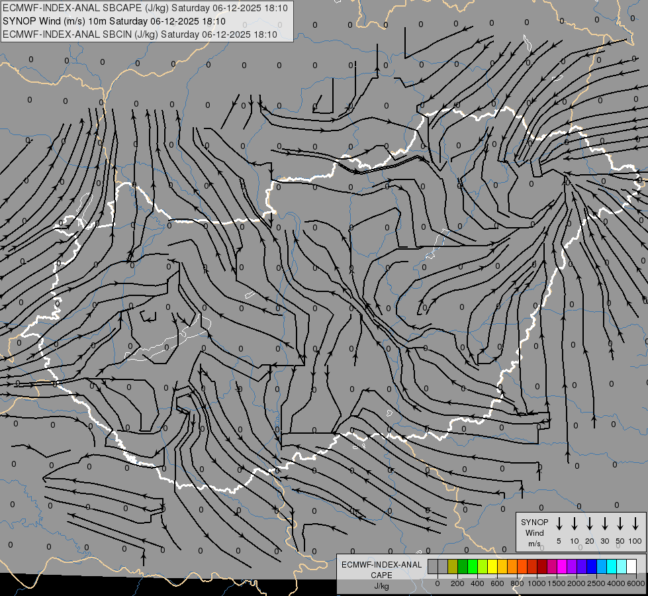Pick the amber swatch left of orange

502,566
